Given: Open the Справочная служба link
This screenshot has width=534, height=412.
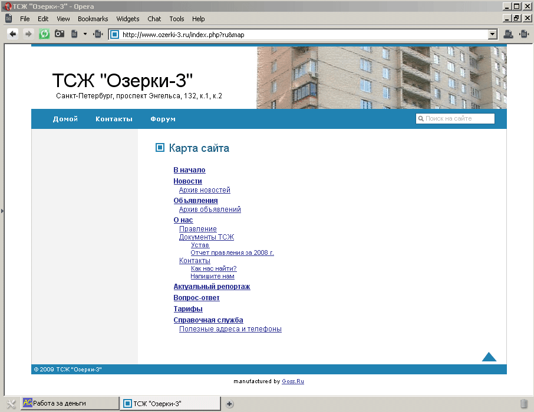Looking at the screenshot, I should 209,320.
